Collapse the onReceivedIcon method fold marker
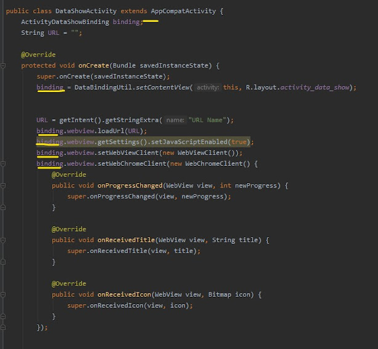The height and width of the screenshot is (349, 378). tap(4, 294)
